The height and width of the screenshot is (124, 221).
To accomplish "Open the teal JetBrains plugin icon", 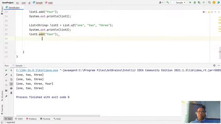I will point(219,2).
